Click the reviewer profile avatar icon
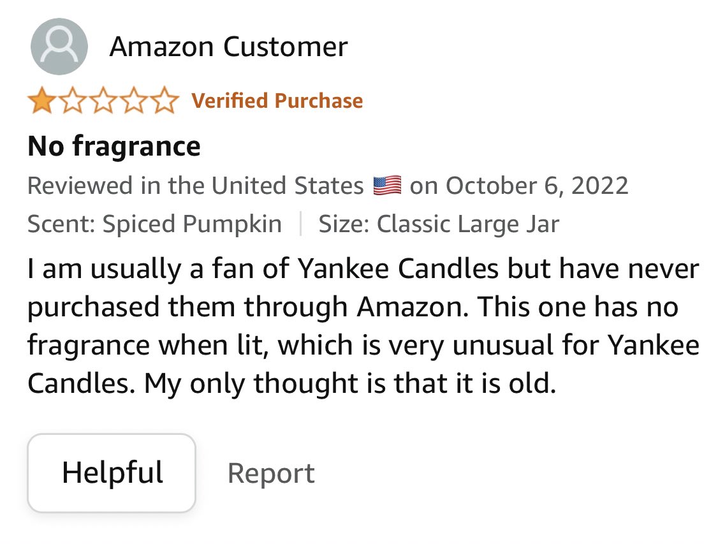The width and height of the screenshot is (718, 544). click(59, 47)
